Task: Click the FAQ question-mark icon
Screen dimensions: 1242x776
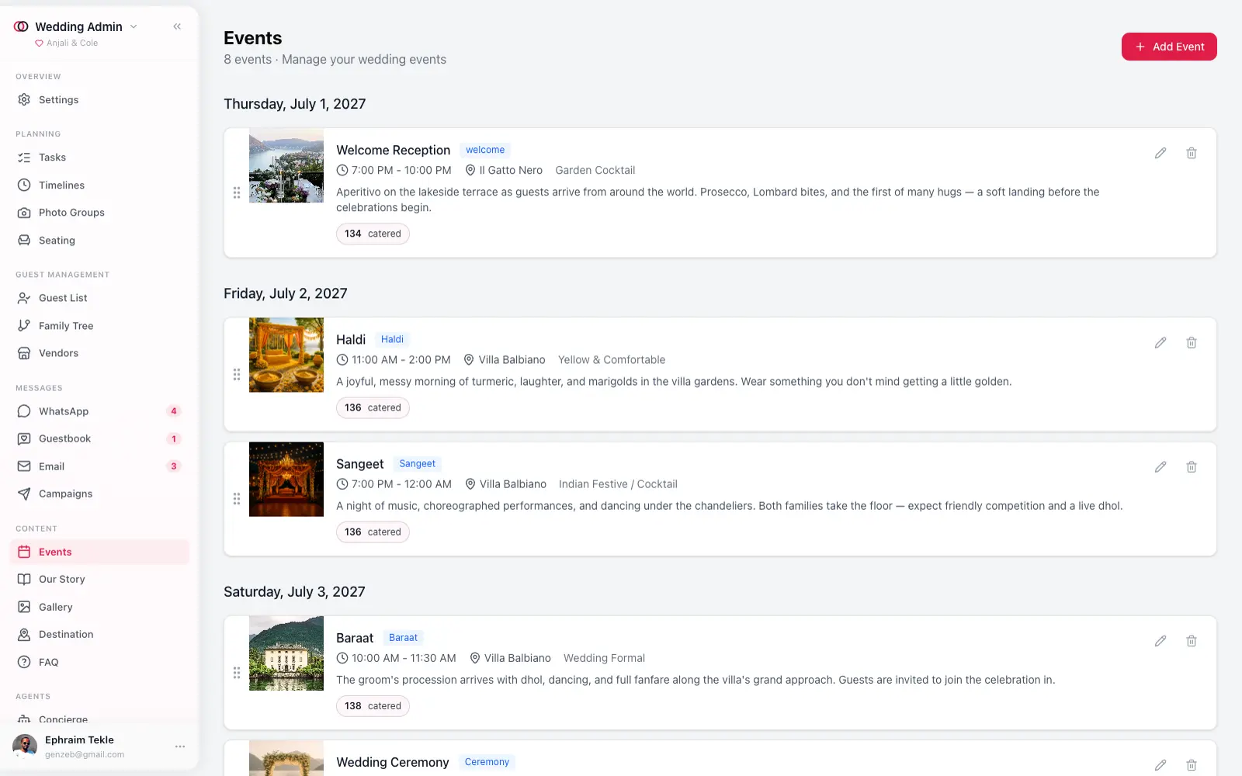Action: (24, 662)
